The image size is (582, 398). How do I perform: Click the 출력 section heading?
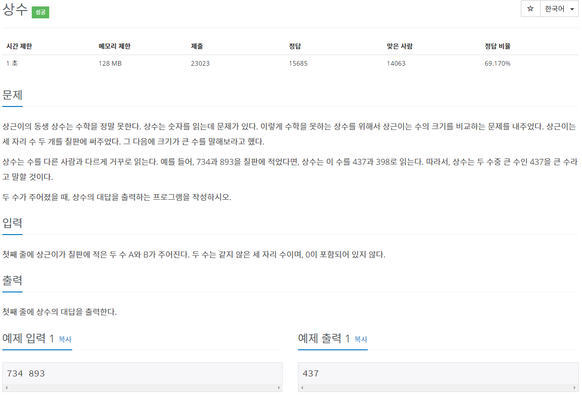(x=12, y=280)
